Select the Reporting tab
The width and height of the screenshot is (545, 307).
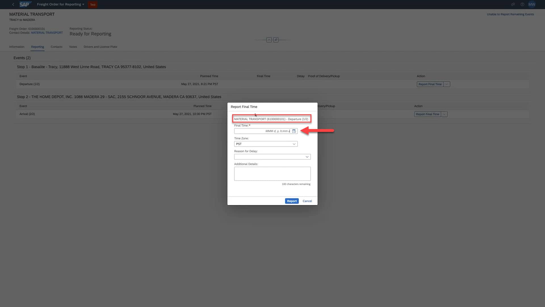click(37, 47)
